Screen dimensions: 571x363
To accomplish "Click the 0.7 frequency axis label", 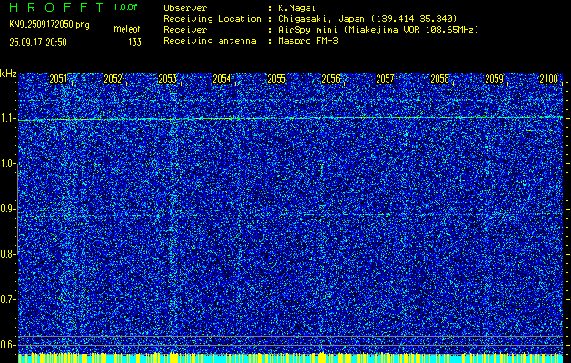I will tap(7, 299).
